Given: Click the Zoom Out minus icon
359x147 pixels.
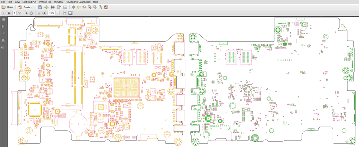Looking at the screenshot, I should tap(39, 13).
